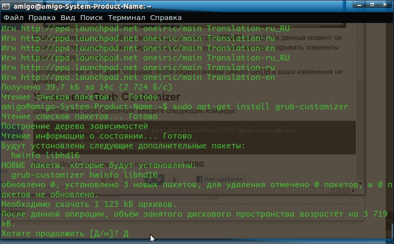Click the Facebook logo icon beside 'Мне нравится'

tap(199, 179)
